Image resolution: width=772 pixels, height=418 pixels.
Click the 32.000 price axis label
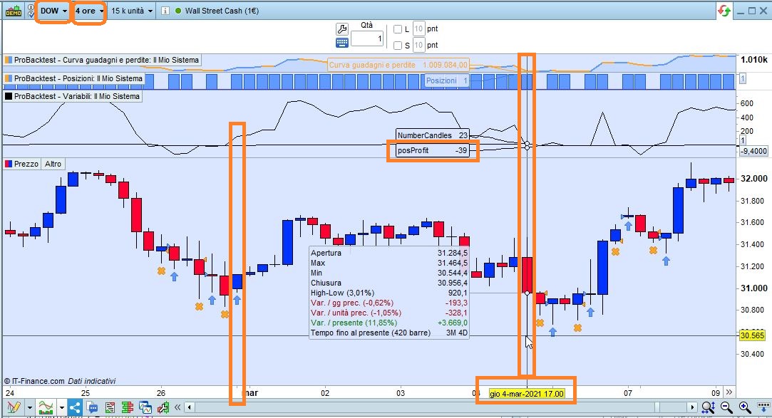pyautogui.click(x=753, y=179)
